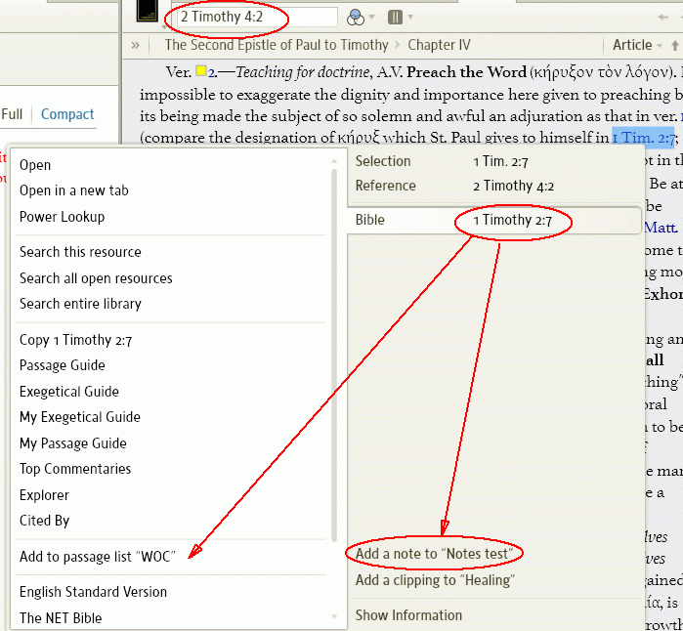Viewport: 683px width, 631px height.
Task: Click the context menu scroll-up arrow
Action: click(x=334, y=161)
